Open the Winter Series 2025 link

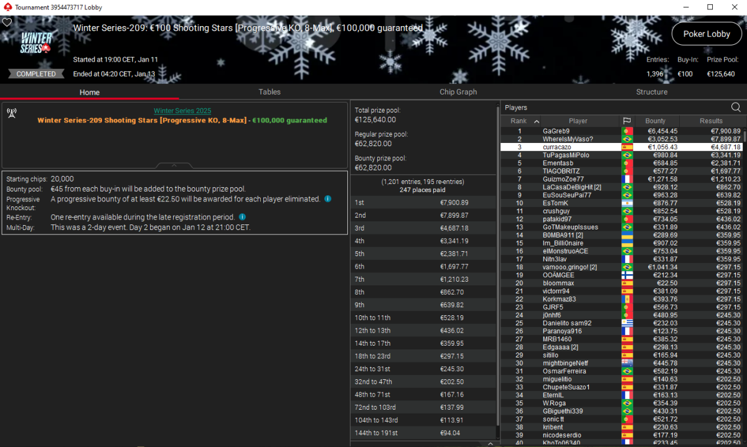pyautogui.click(x=182, y=111)
